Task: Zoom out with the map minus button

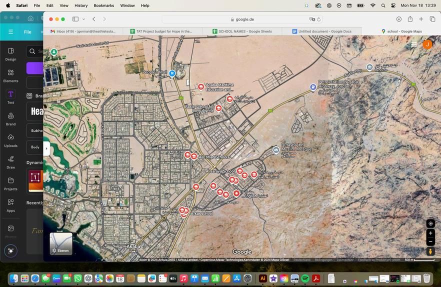Action: point(430,241)
